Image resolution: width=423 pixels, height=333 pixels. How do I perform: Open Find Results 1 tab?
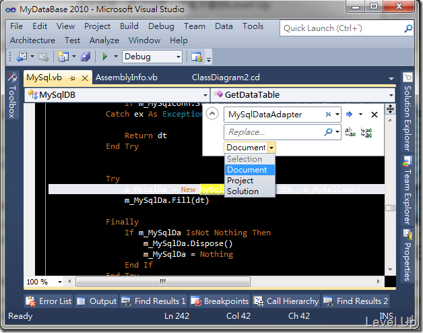coord(154,301)
